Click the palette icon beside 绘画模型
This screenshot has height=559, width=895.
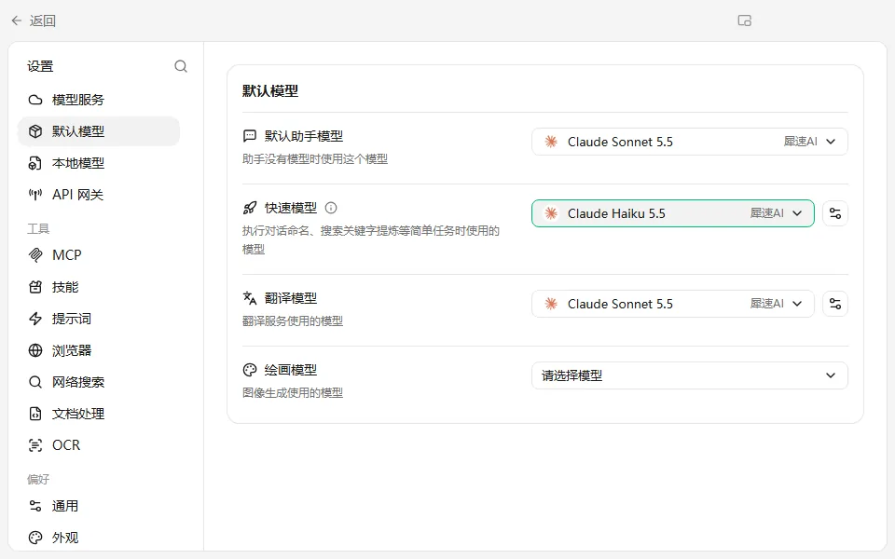click(250, 370)
